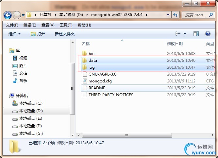Select 计算机 in the navigation pane
The width and height of the screenshot is (218, 158).
pos(19,96)
